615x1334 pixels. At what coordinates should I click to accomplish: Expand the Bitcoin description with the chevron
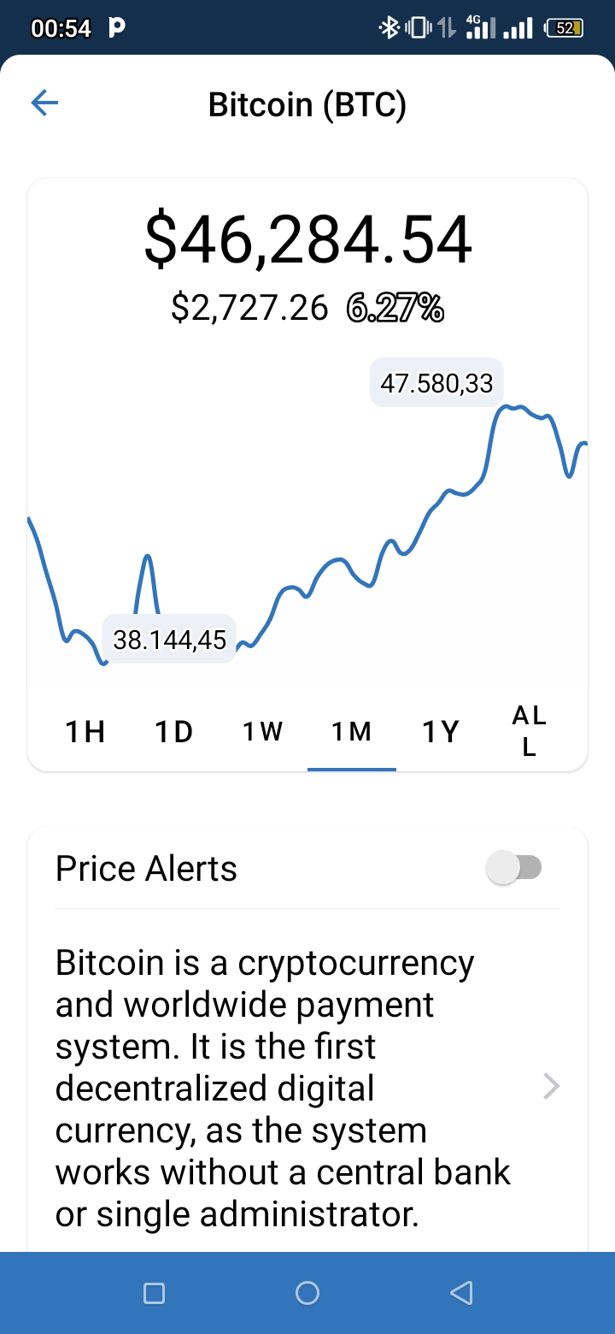coord(552,1087)
